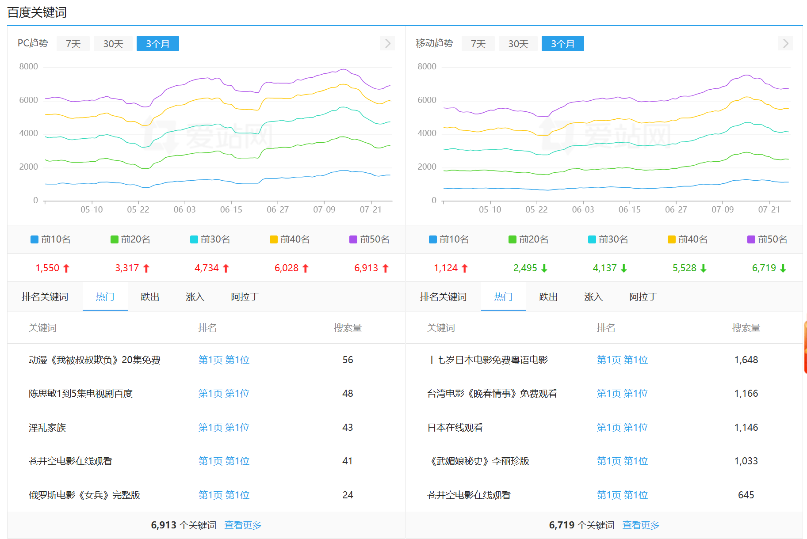Click mobile 排名 column header
This screenshot has height=539, width=807.
pos(606,328)
